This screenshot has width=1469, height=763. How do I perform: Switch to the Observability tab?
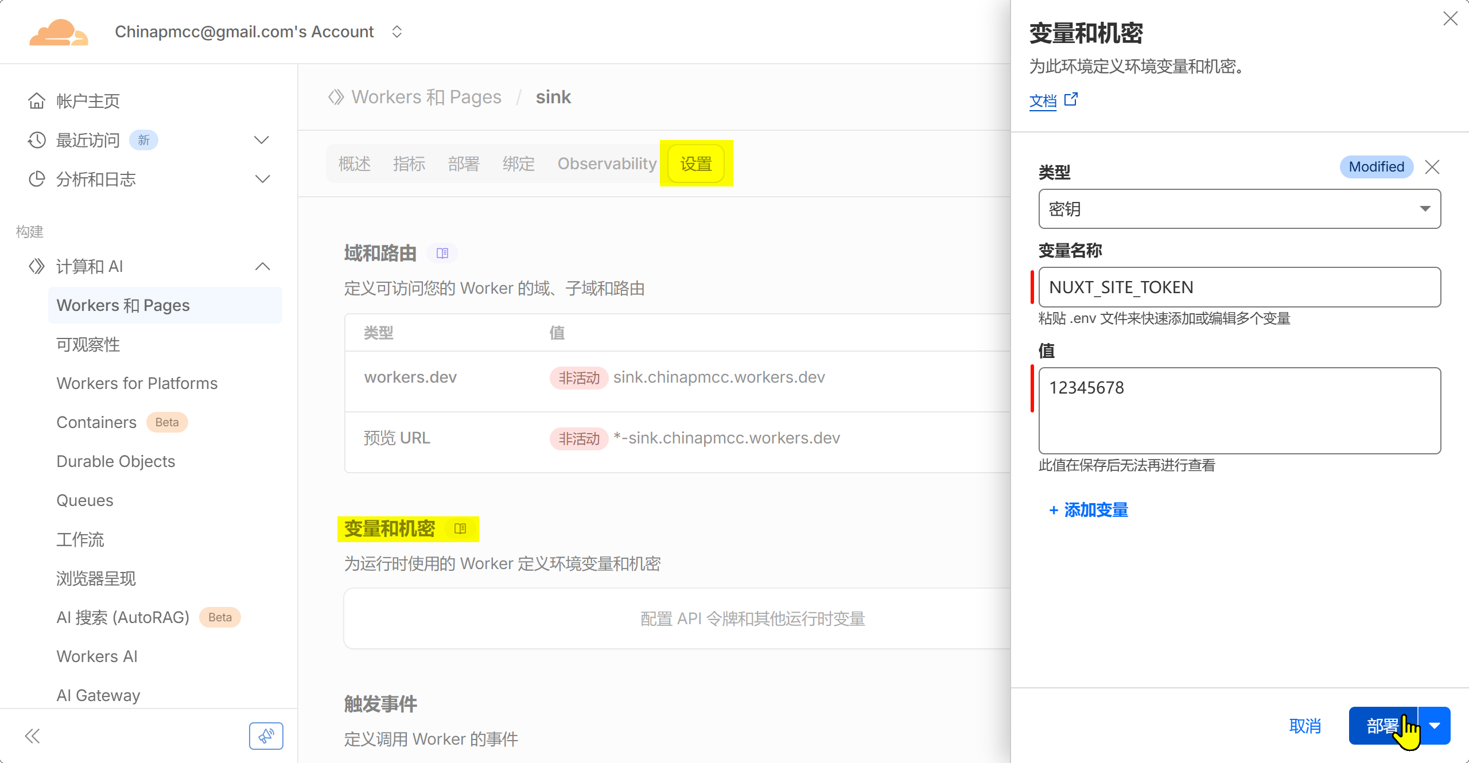coord(607,163)
